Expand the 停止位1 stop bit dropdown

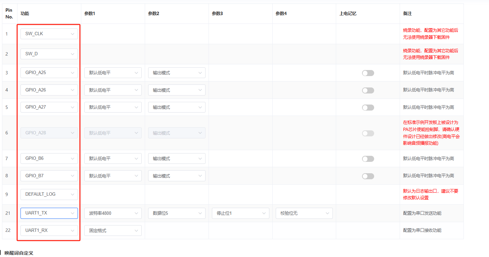[240, 213]
